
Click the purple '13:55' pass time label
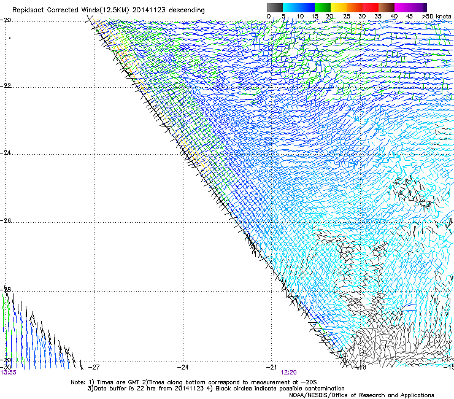point(8,373)
